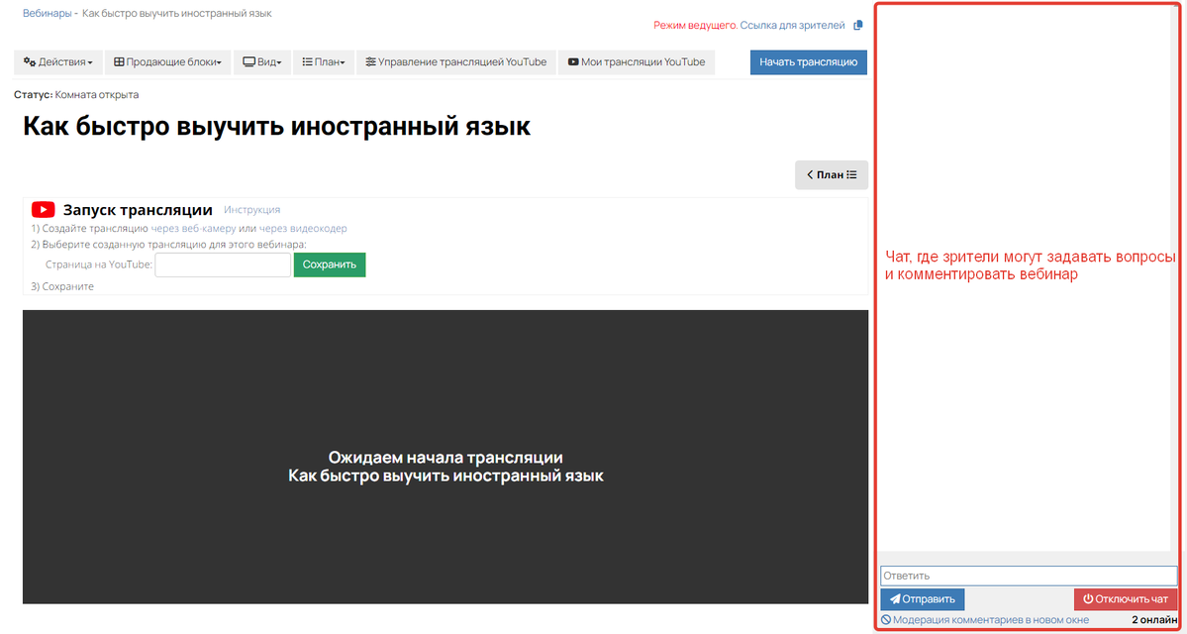Click the Режим ведущего label
The width and height of the screenshot is (1187, 634).
695,25
